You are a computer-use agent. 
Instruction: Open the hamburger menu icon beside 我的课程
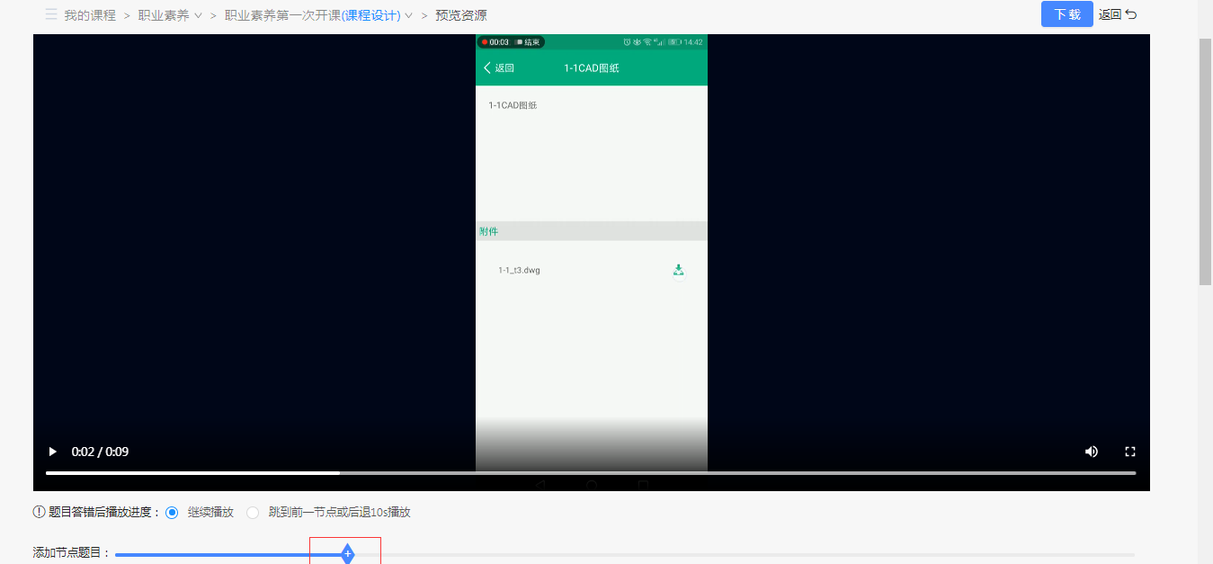[51, 14]
